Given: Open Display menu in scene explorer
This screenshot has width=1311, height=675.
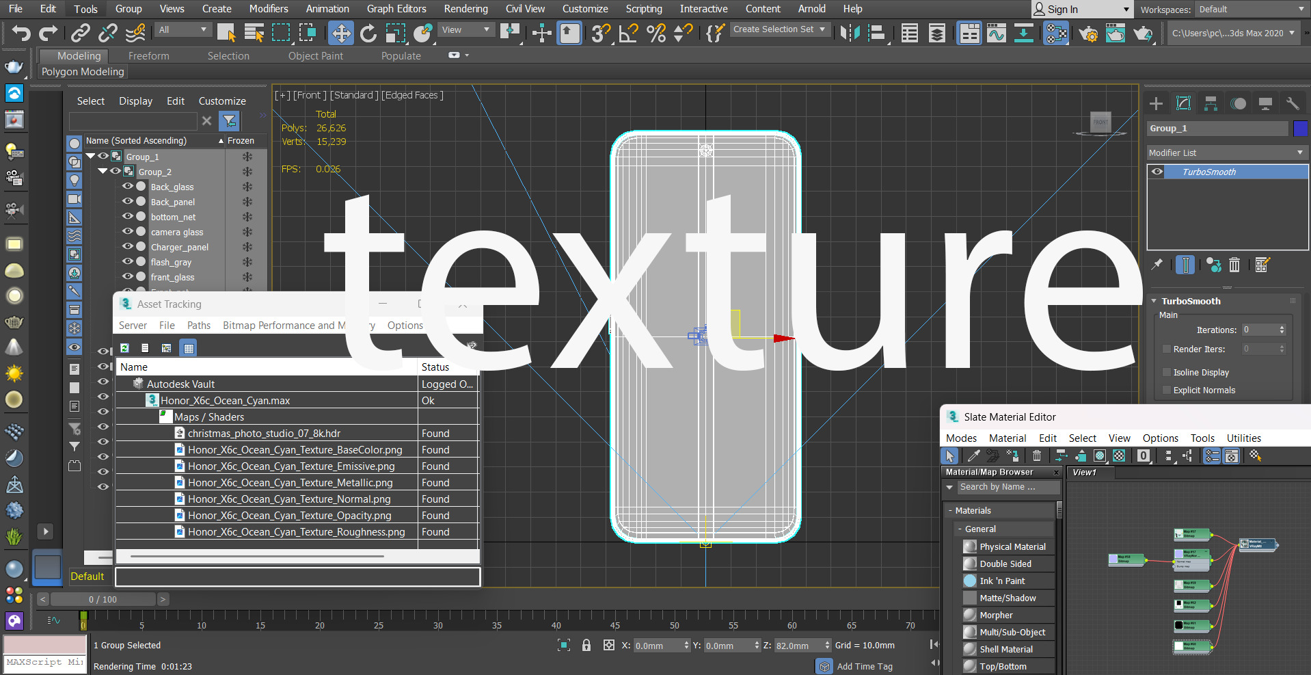Looking at the screenshot, I should (136, 101).
